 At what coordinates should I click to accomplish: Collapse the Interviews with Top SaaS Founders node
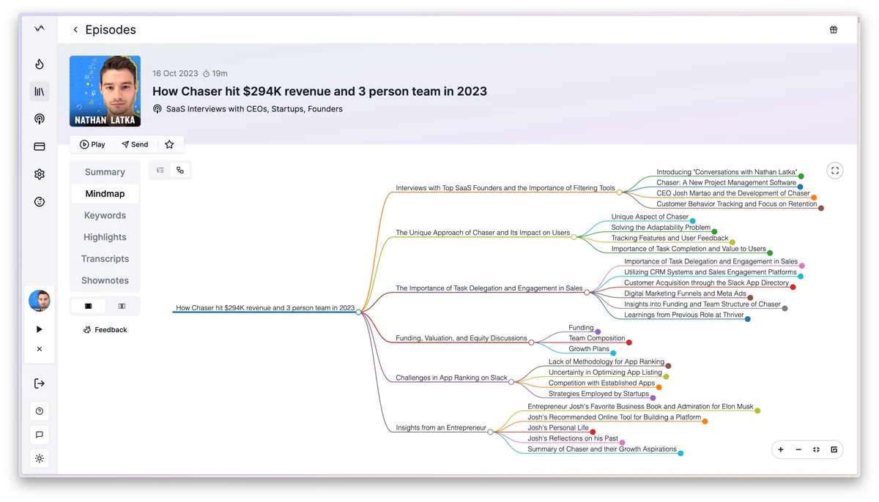point(619,192)
